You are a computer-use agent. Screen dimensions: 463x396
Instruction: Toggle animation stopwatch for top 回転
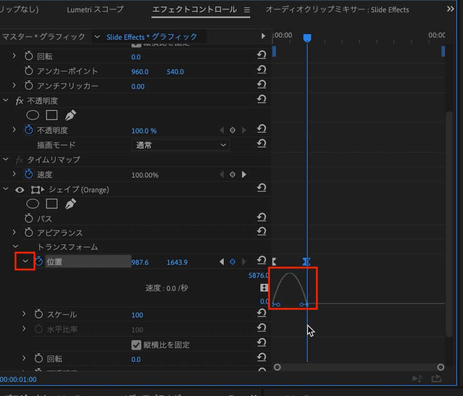(28, 56)
